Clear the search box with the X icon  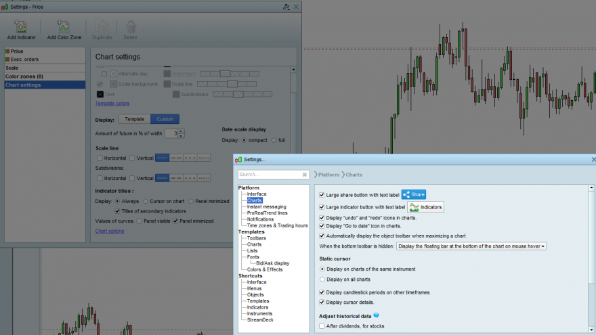point(305,175)
